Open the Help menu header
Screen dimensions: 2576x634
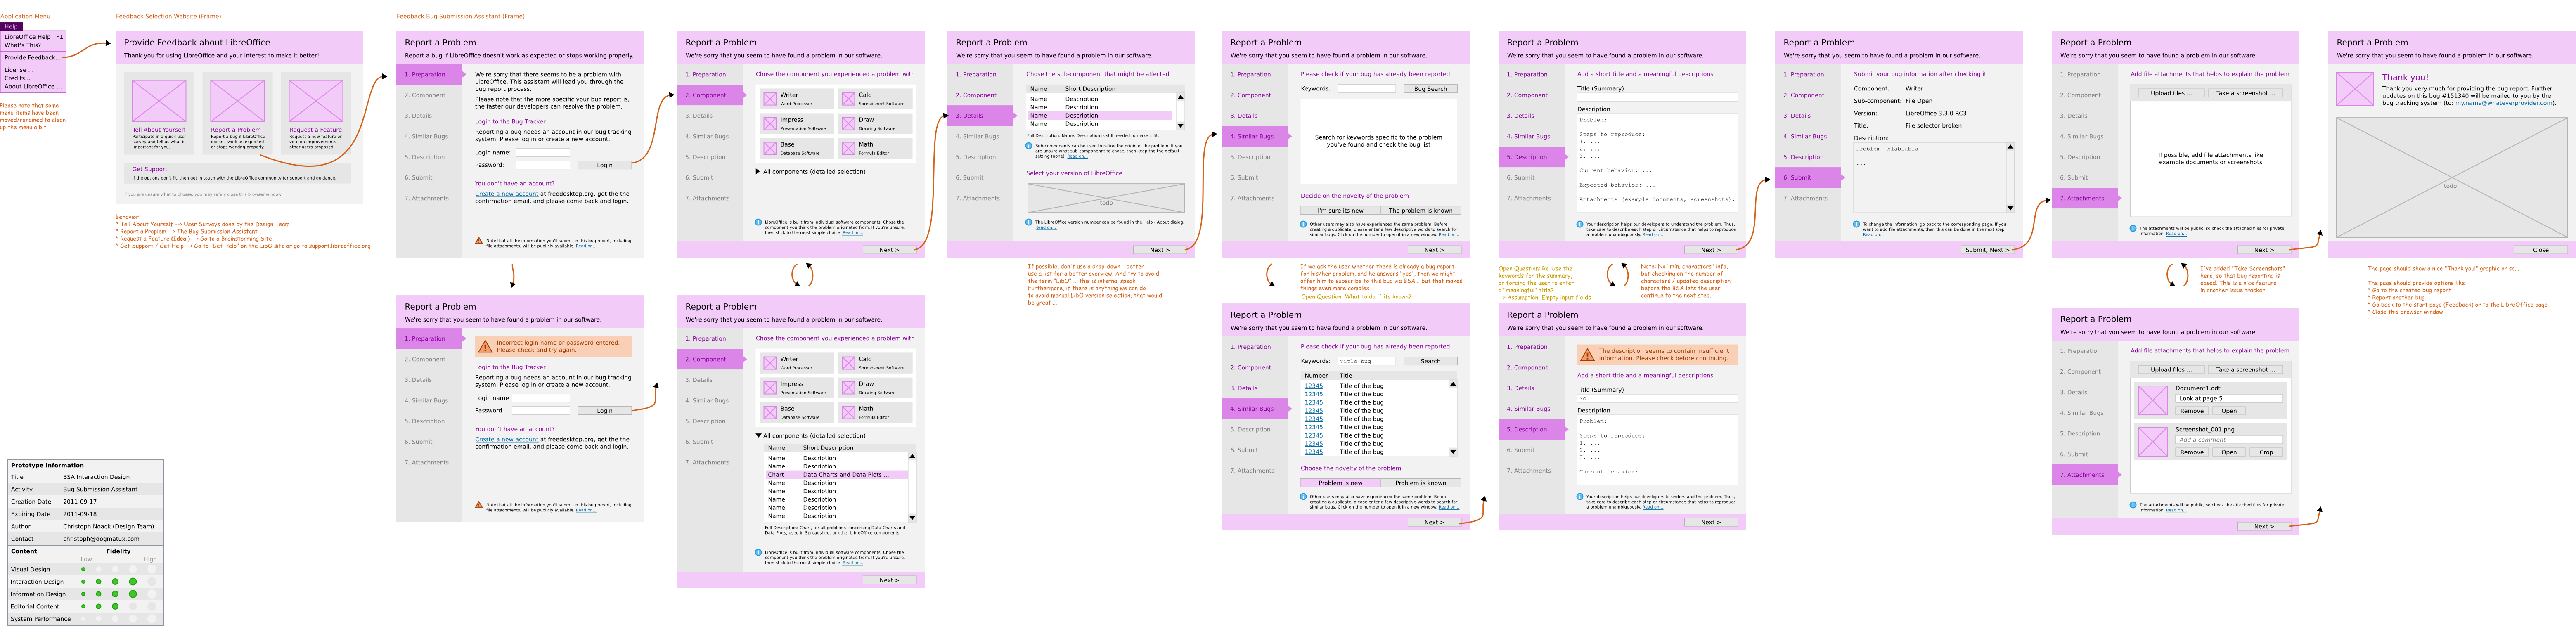[12, 26]
